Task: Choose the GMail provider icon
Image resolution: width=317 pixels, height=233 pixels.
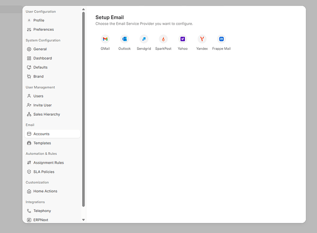Action: coord(105,39)
